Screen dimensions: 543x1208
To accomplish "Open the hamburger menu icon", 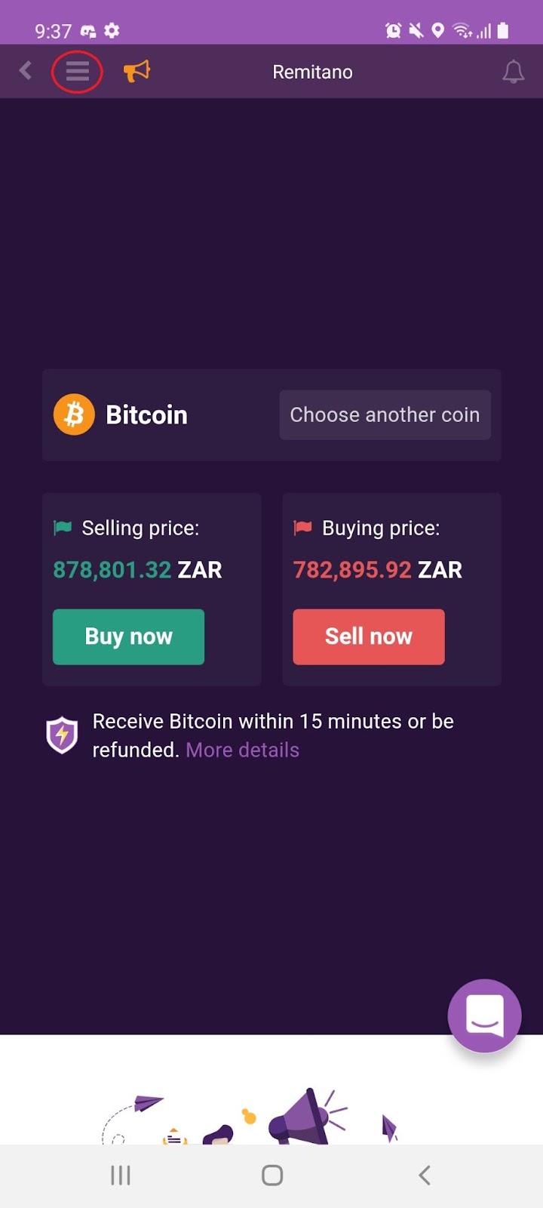I will (77, 72).
